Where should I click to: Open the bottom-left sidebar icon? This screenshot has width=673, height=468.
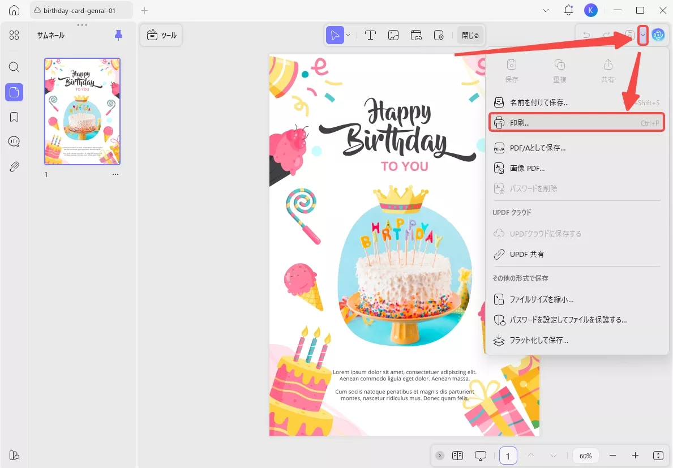click(14, 456)
